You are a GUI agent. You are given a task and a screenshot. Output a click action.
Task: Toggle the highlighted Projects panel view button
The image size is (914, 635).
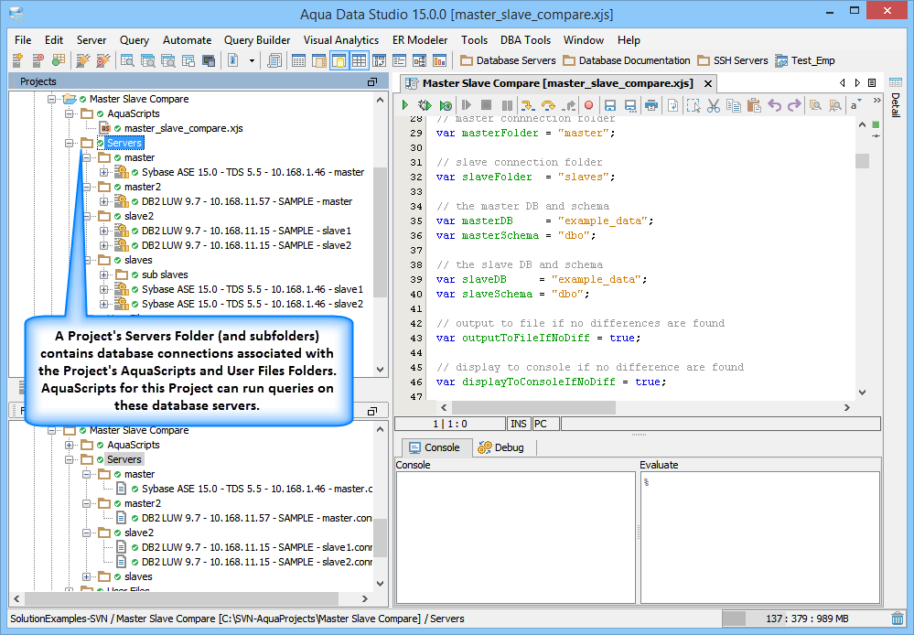(339, 60)
